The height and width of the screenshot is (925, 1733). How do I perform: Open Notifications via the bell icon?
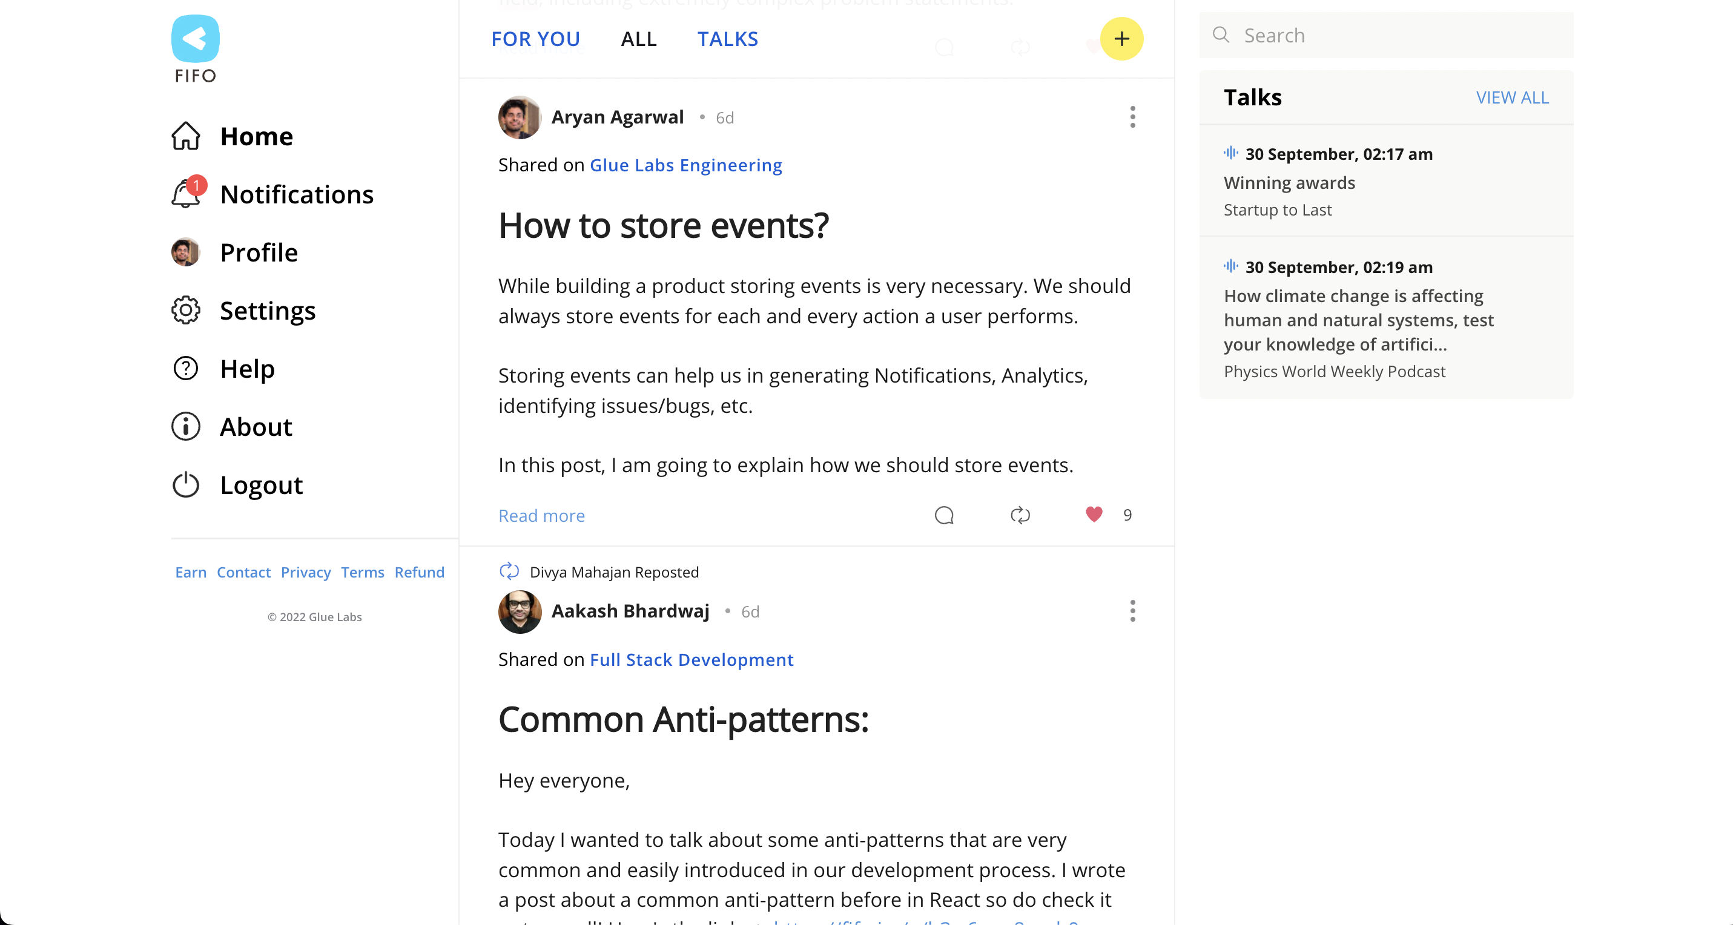[x=186, y=194]
